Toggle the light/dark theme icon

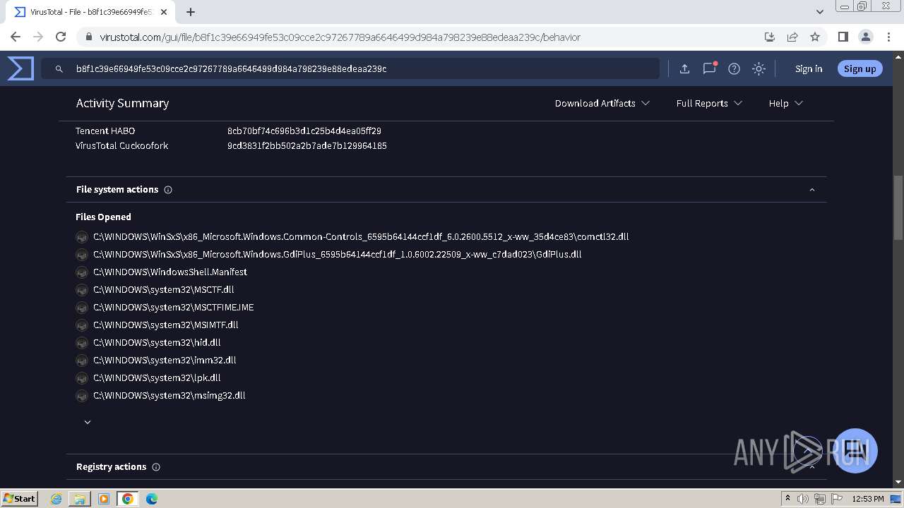click(759, 68)
